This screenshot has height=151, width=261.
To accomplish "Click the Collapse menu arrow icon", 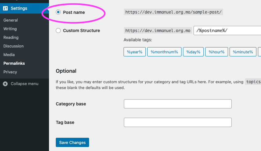I will click(x=5, y=84).
